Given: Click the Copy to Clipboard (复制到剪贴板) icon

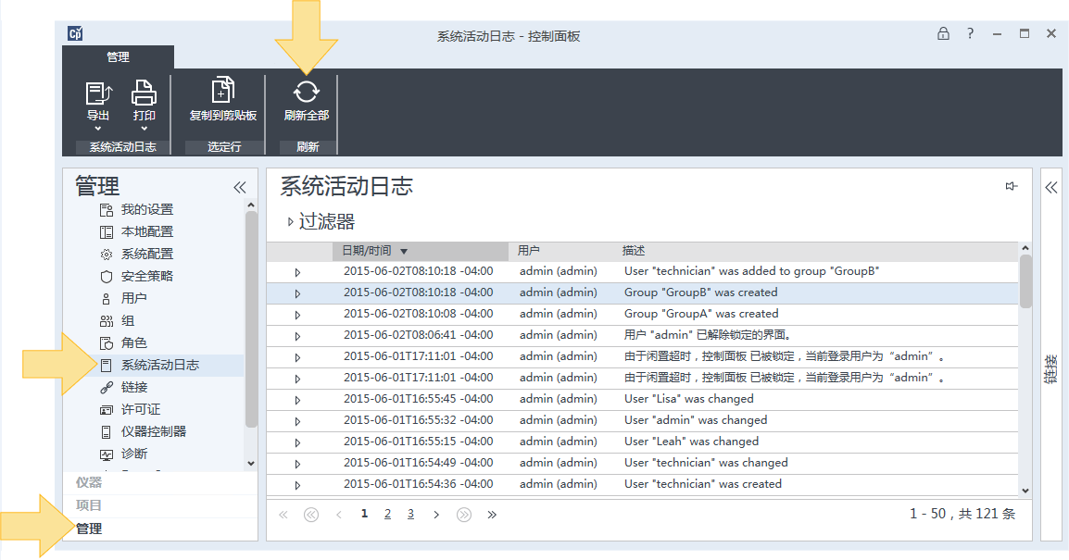Looking at the screenshot, I should pos(223,90).
